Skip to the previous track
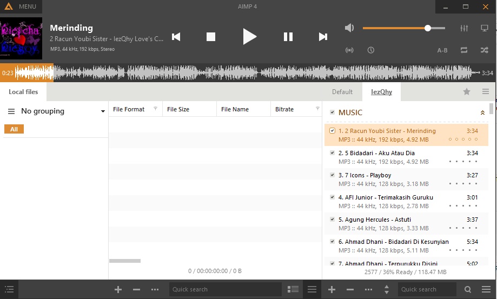The image size is (497, 299). [x=176, y=37]
